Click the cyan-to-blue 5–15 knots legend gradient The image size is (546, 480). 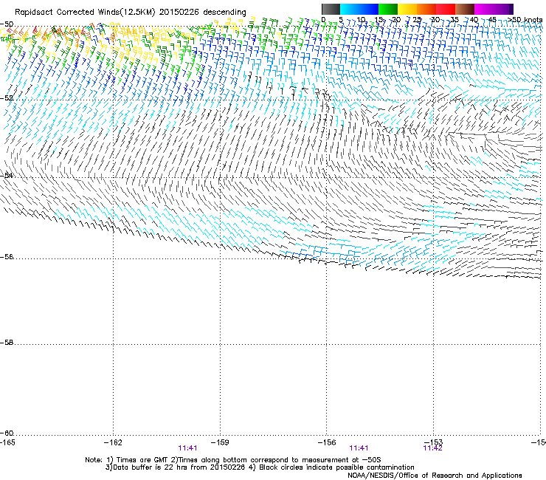pyautogui.click(x=359, y=9)
